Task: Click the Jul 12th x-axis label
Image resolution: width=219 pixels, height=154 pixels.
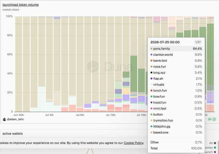Action: (x=110, y=115)
